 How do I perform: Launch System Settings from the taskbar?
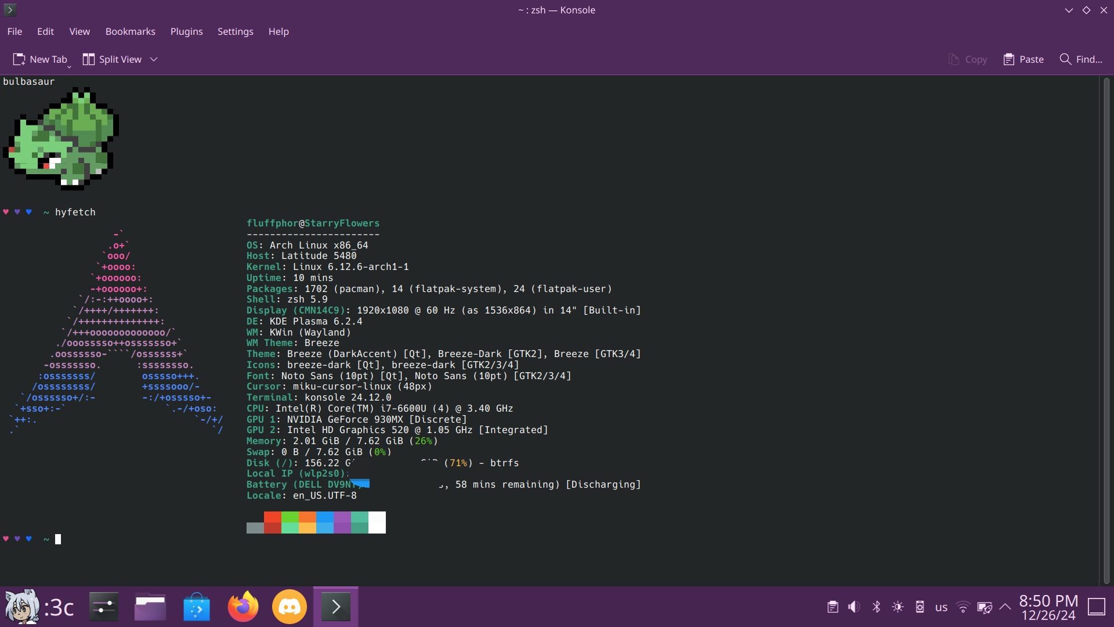pyautogui.click(x=104, y=607)
